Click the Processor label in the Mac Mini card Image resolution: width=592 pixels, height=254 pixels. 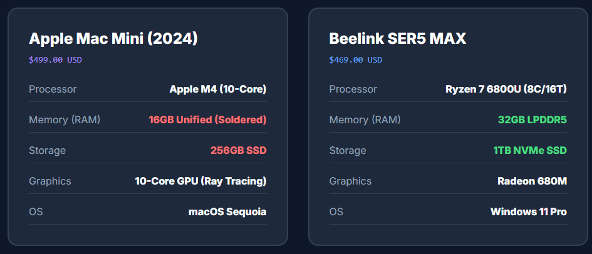53,89
